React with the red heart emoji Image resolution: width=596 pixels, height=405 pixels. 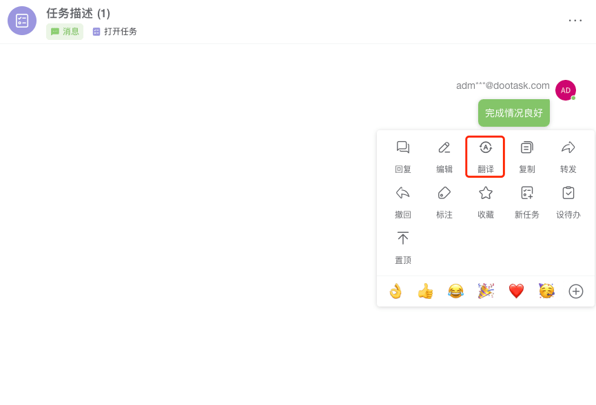(x=516, y=291)
